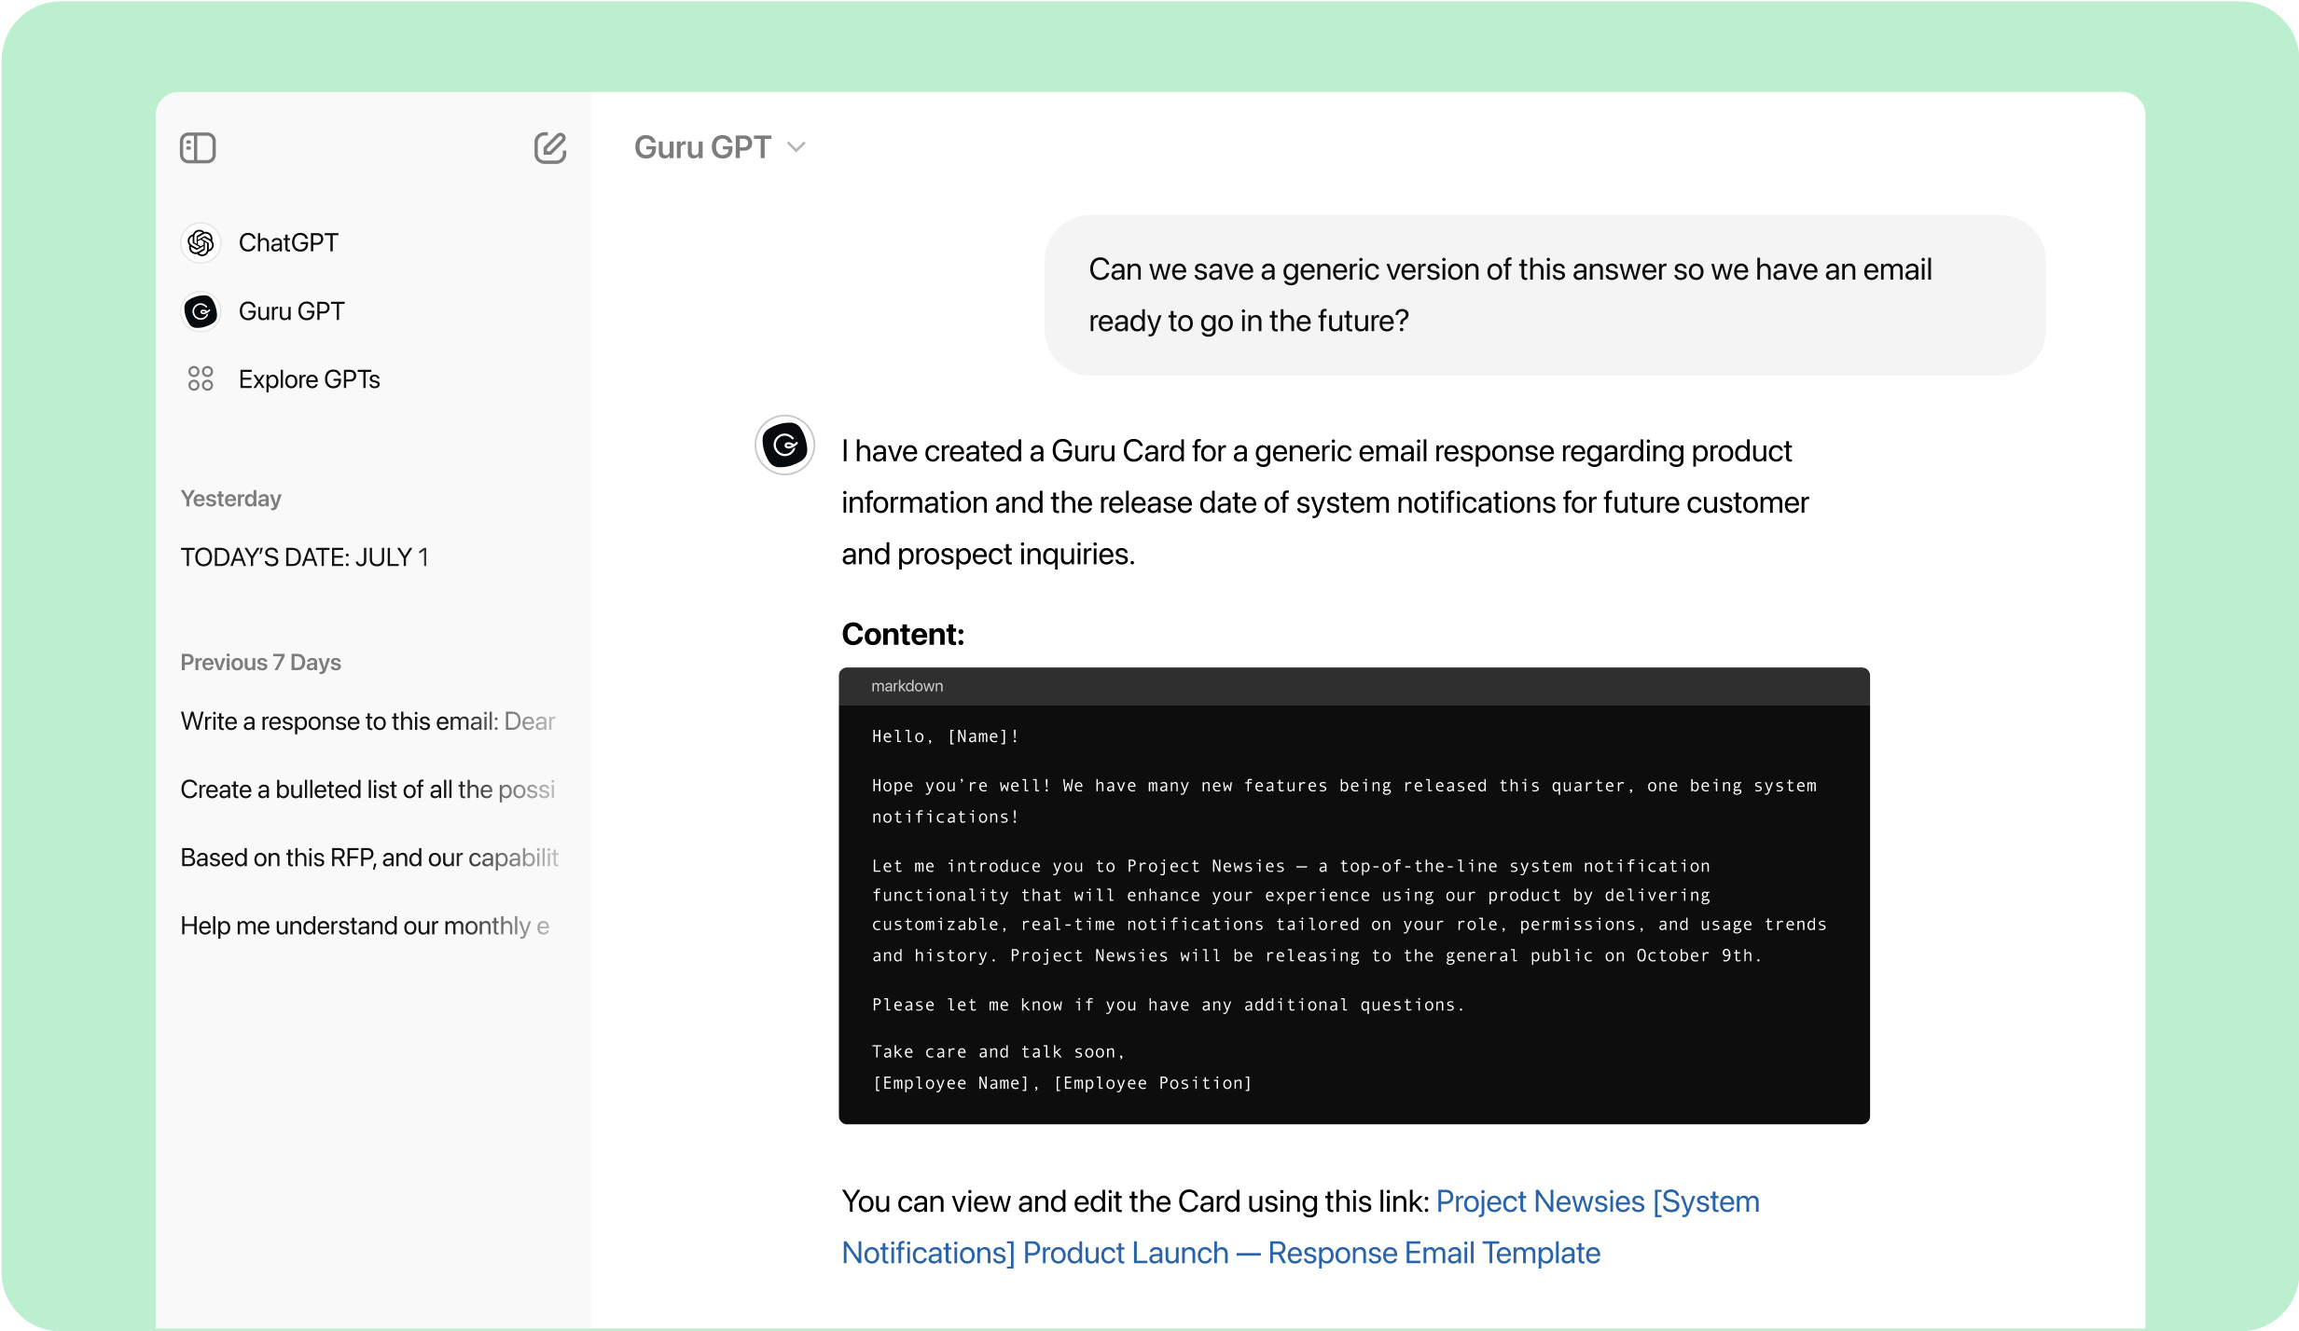Click the 'Take care and talk soon,' line

tap(999, 1051)
